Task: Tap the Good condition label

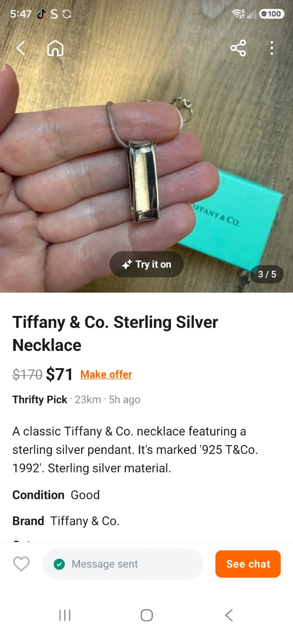Action: pyautogui.click(x=85, y=495)
